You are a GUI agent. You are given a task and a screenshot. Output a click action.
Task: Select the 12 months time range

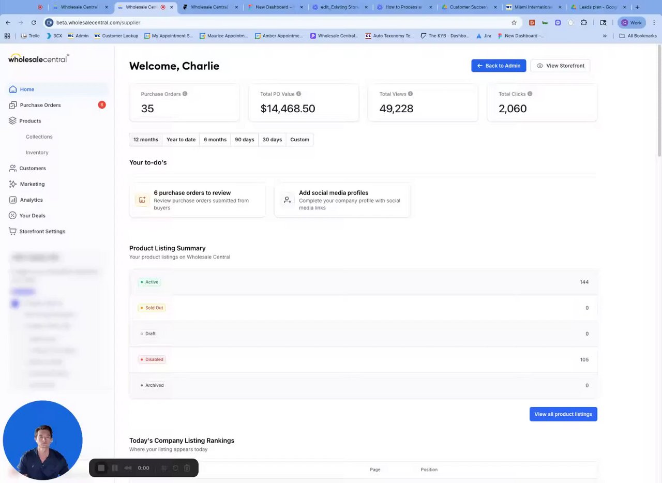coord(146,140)
